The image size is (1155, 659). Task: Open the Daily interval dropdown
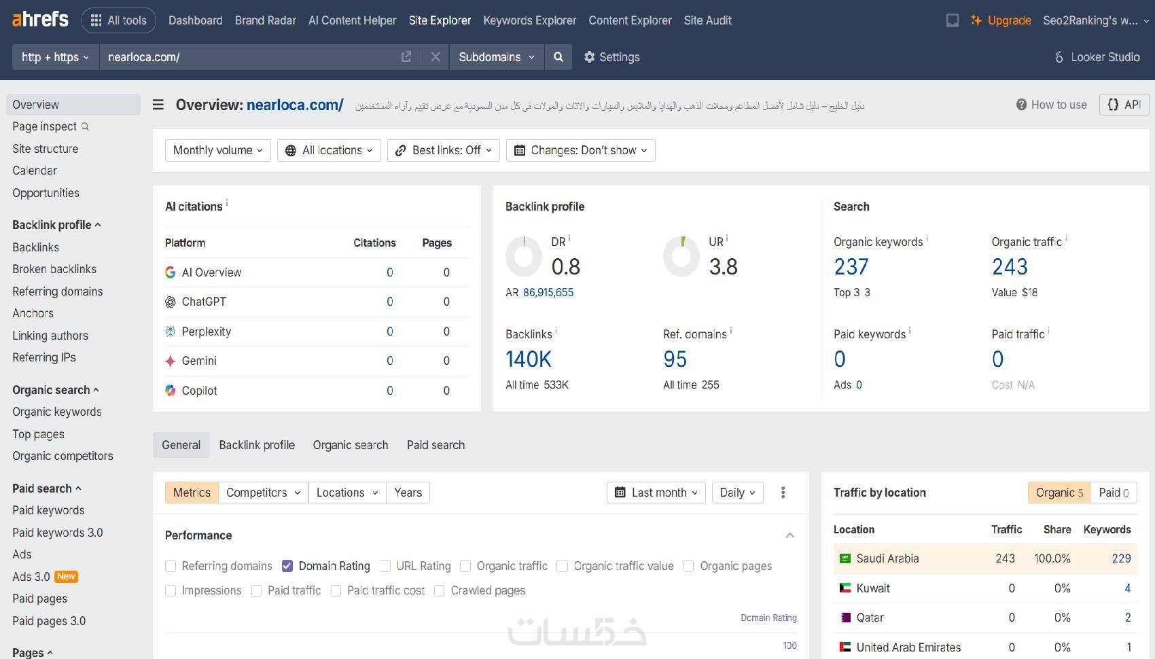pyautogui.click(x=738, y=493)
